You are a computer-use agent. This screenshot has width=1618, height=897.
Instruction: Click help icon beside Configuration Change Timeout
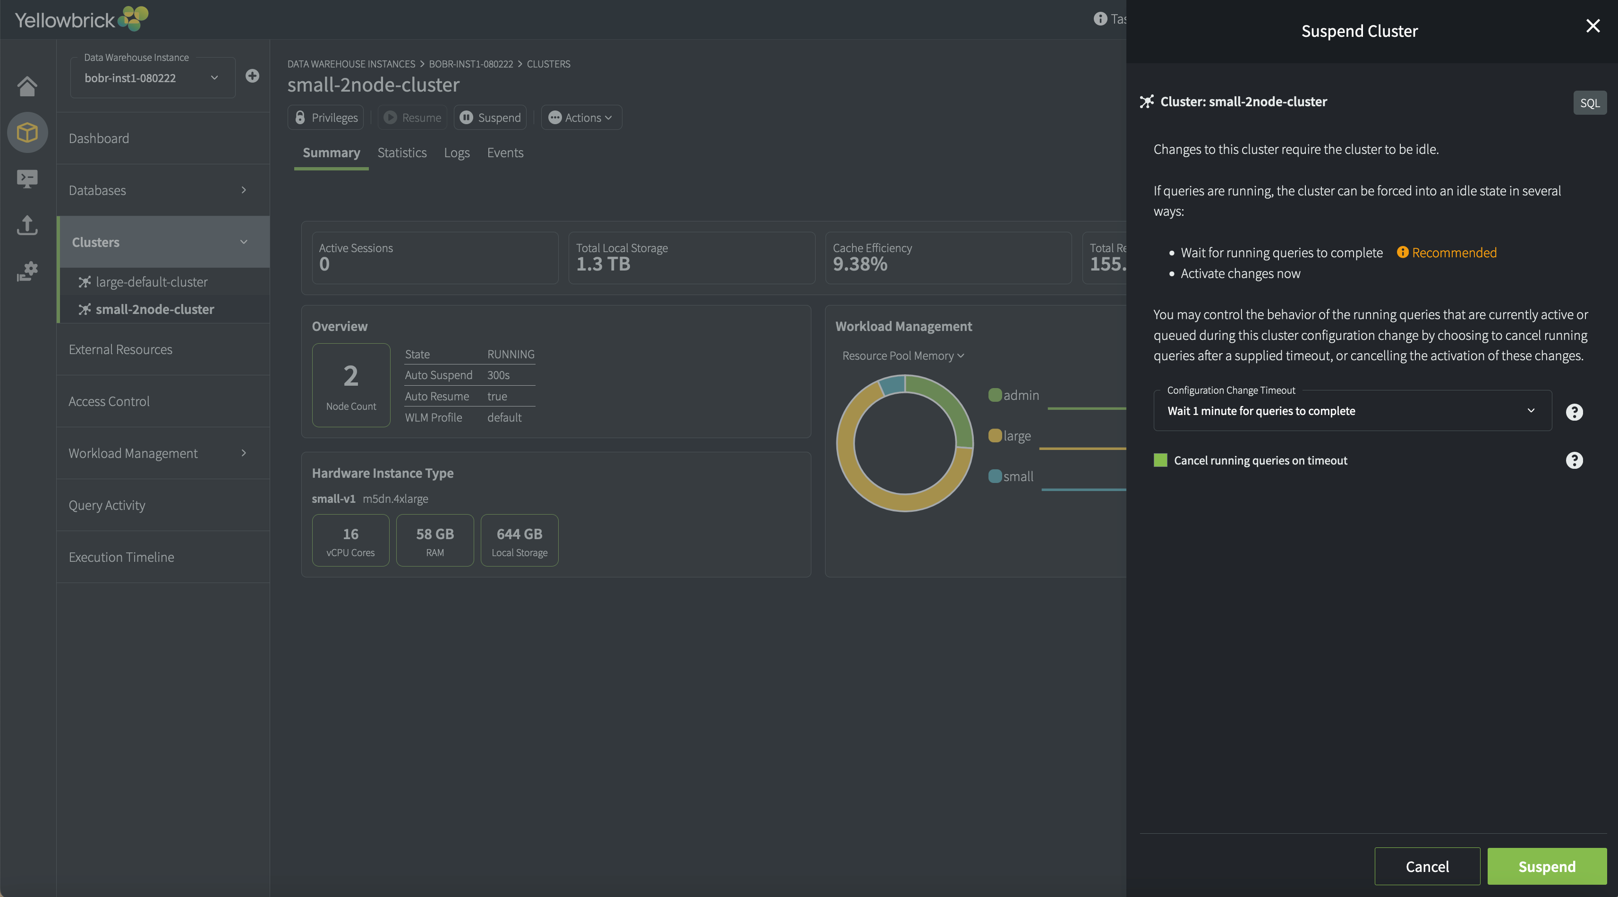coord(1574,412)
